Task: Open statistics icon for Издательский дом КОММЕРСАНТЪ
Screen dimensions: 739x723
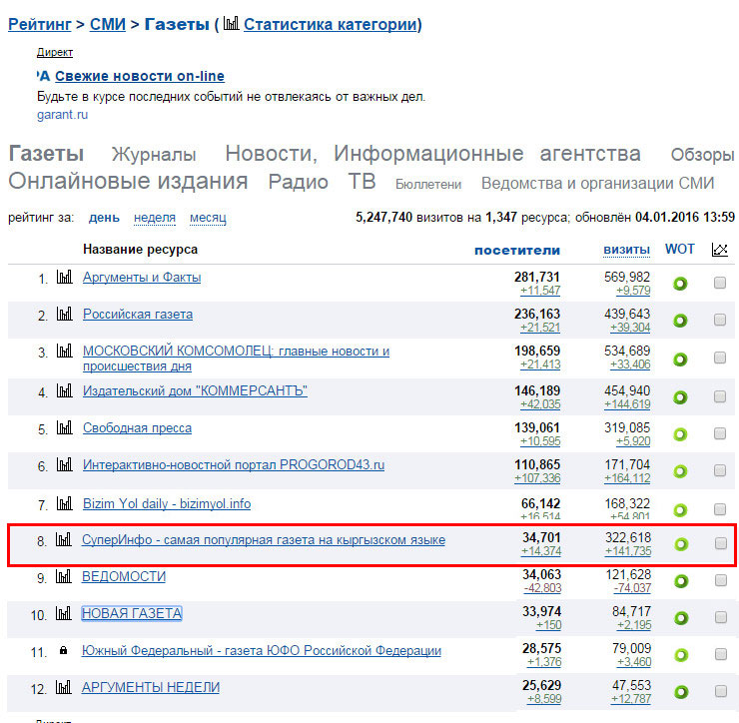Action: [64, 390]
